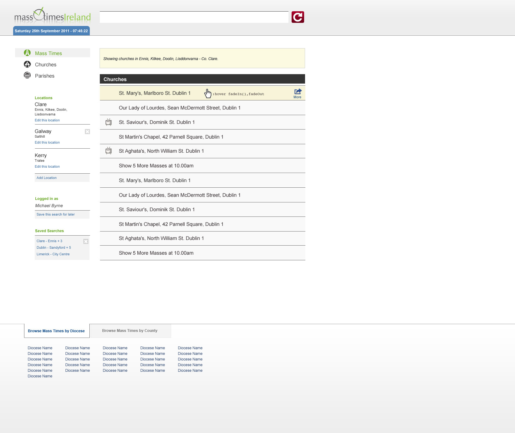Click Save this search for later
Image resolution: width=515 pixels, height=433 pixels.
[x=56, y=215]
